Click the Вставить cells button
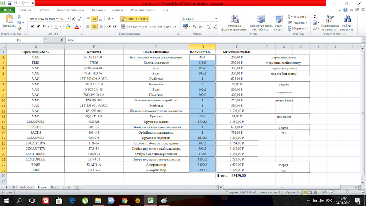Viewport: 366px width, 206px height. click(x=299, y=16)
